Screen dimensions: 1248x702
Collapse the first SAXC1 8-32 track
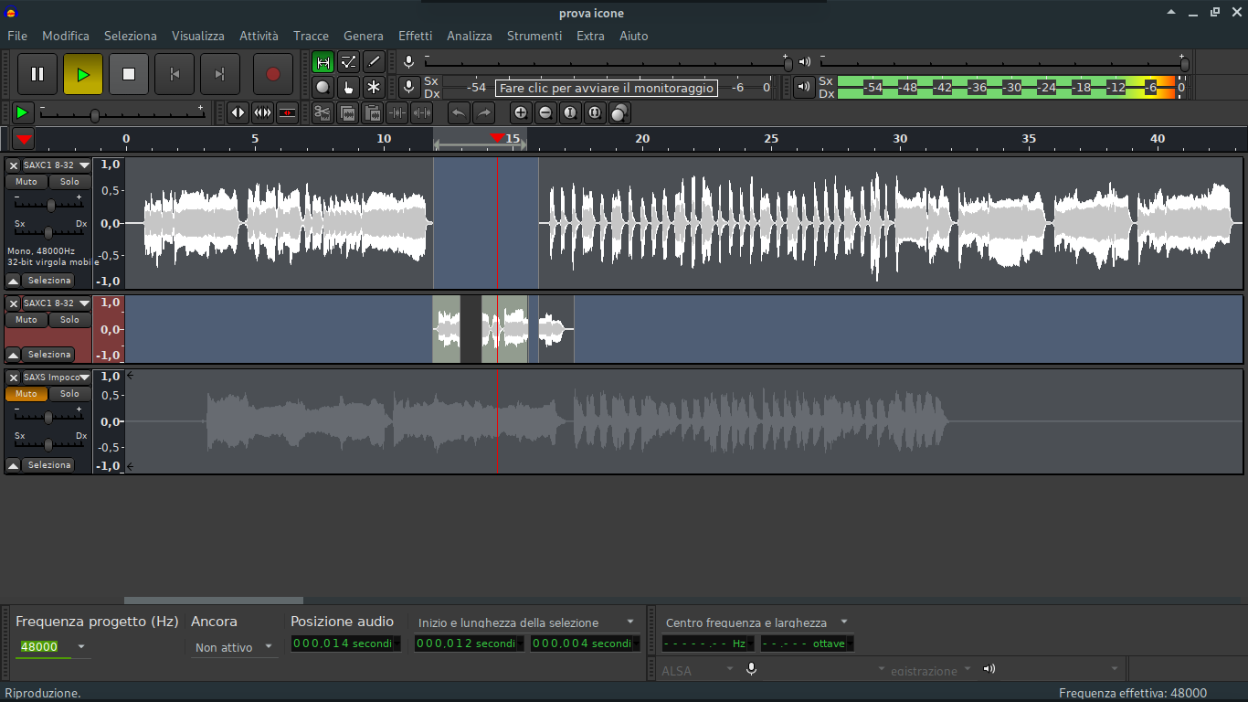[x=13, y=281]
